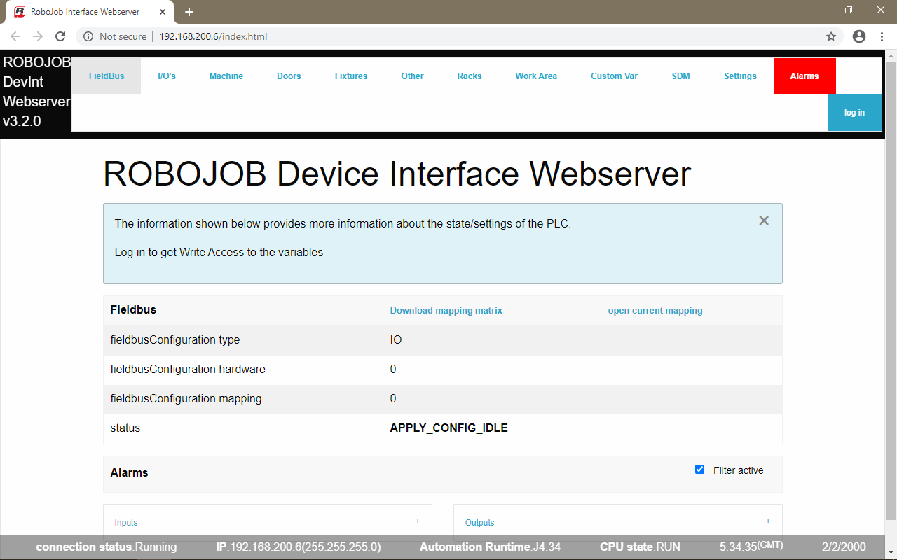897x560 pixels.
Task: Click the log in button
Action: coord(854,113)
